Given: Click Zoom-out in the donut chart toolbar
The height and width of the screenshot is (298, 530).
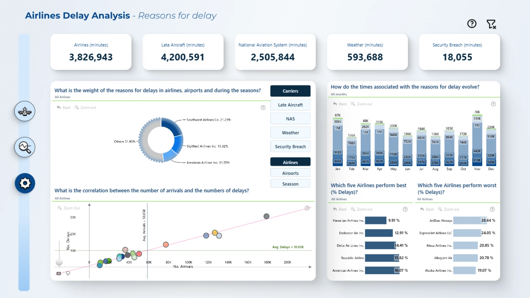Looking at the screenshot, I should pos(85,108).
